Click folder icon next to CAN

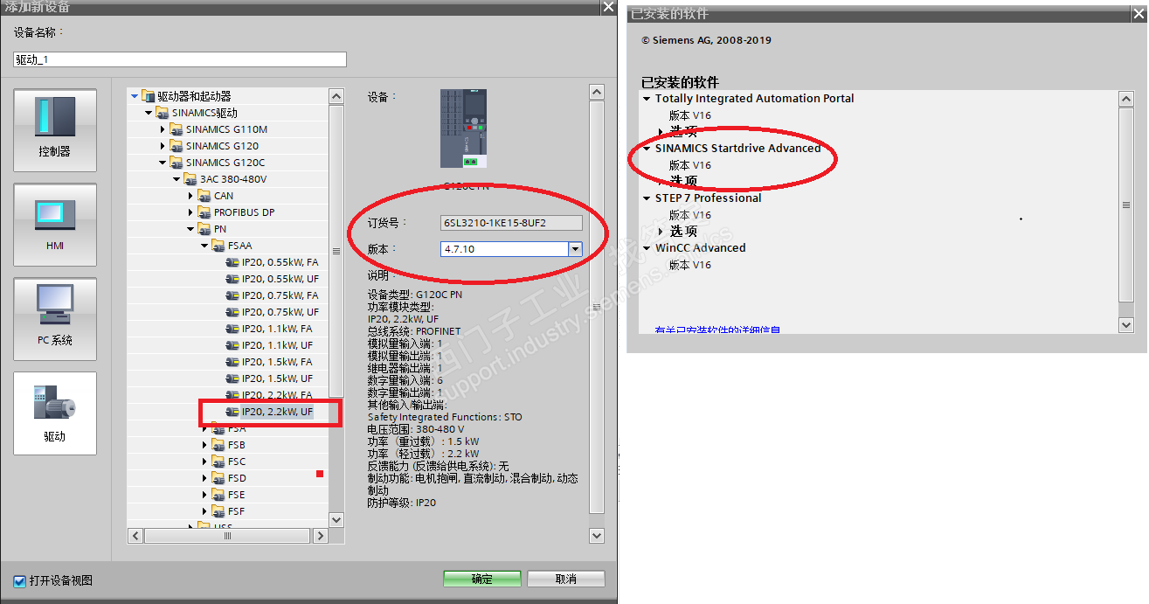(x=204, y=196)
